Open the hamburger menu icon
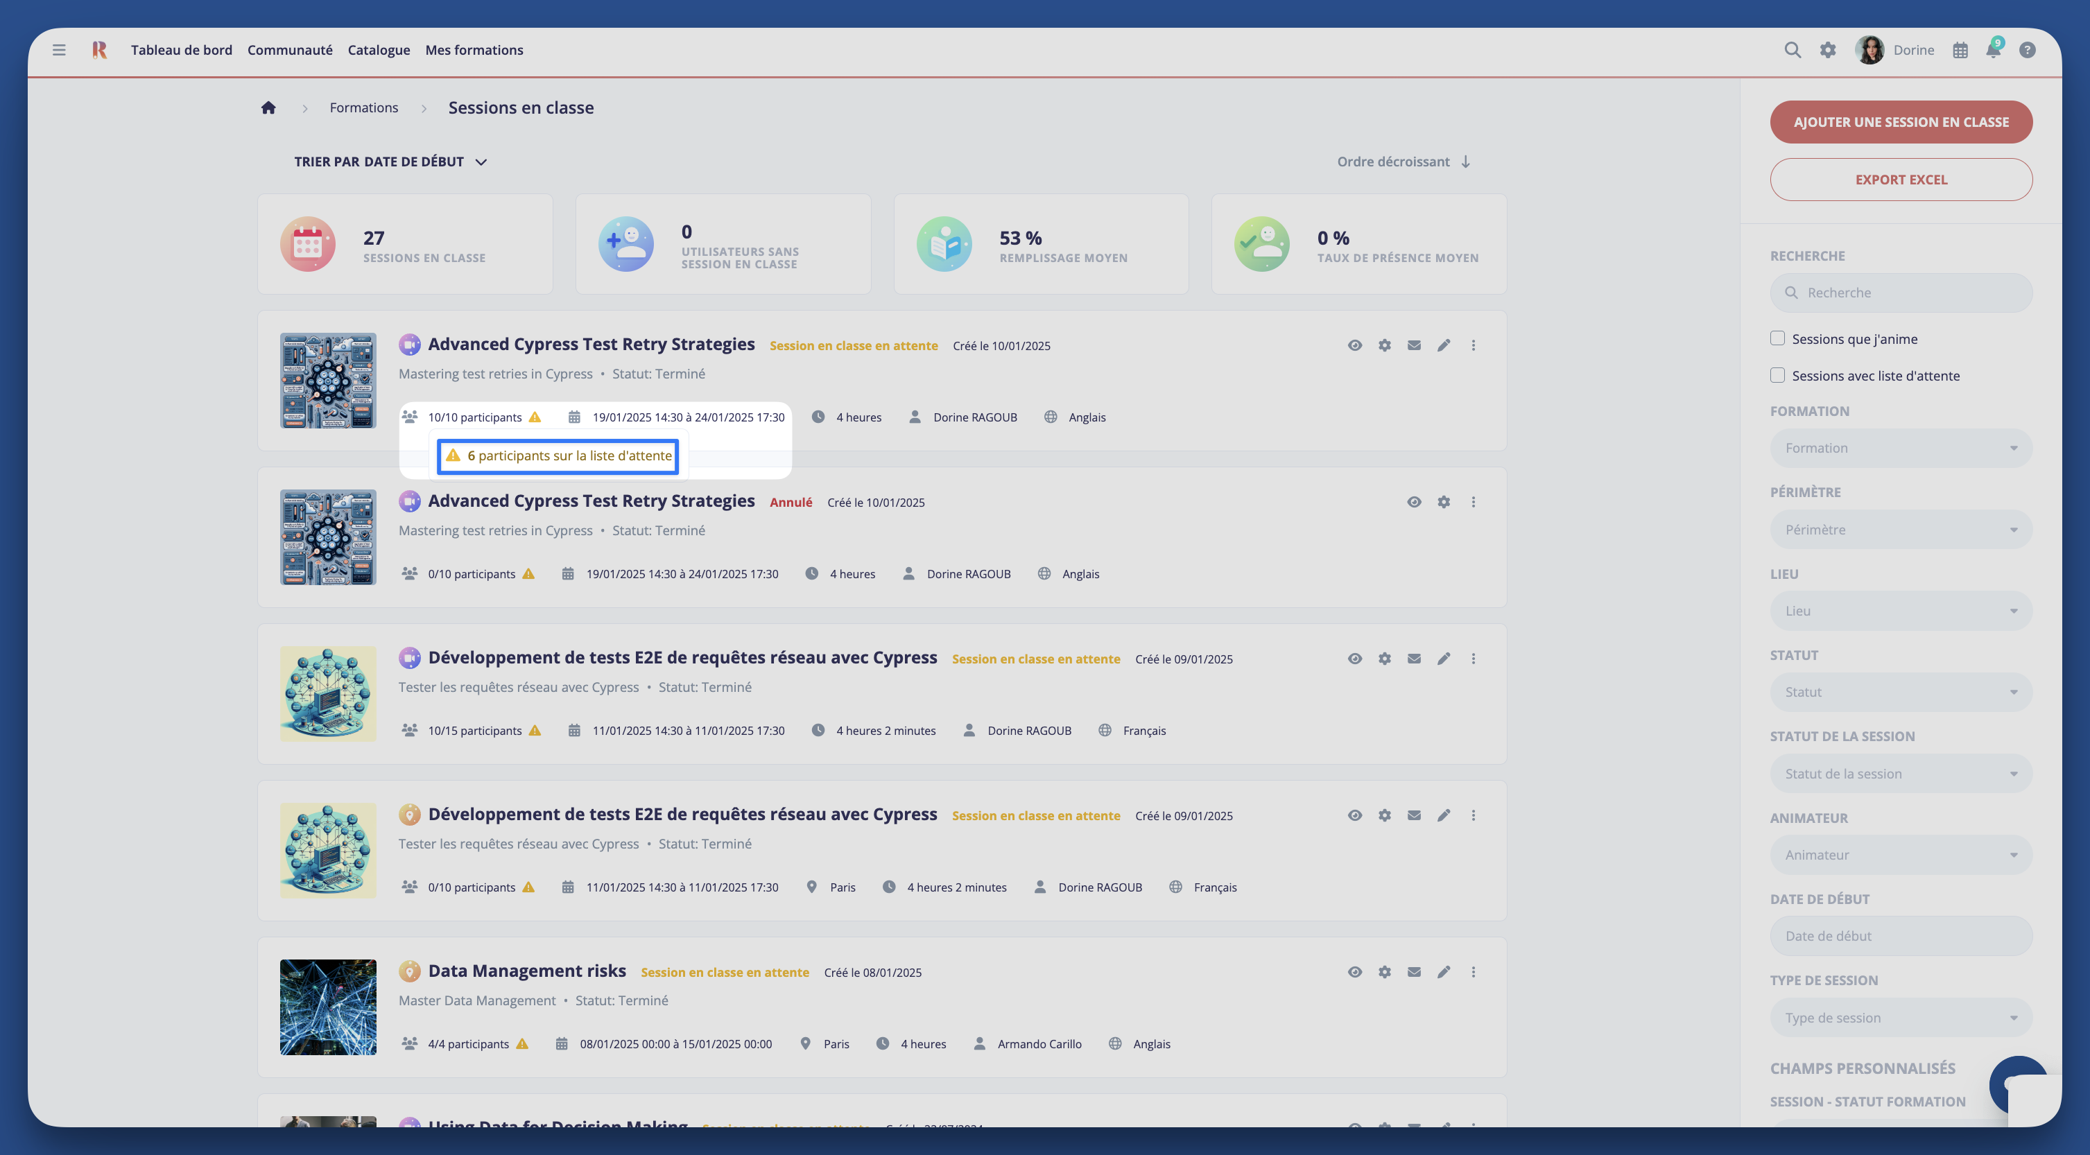 [58, 51]
